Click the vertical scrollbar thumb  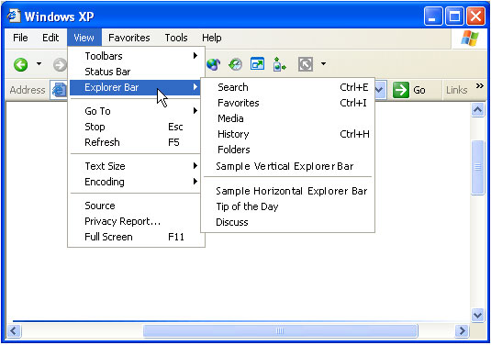click(x=477, y=167)
